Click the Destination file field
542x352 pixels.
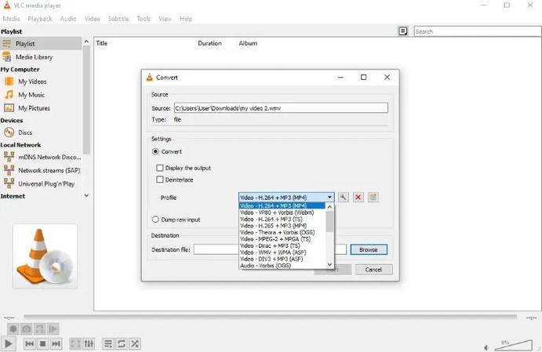pos(270,249)
